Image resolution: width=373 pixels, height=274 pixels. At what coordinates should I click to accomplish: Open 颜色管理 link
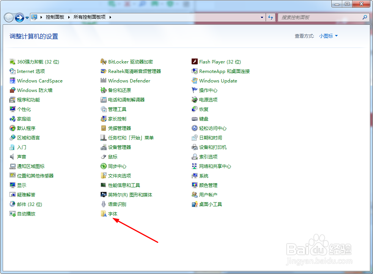click(208, 185)
